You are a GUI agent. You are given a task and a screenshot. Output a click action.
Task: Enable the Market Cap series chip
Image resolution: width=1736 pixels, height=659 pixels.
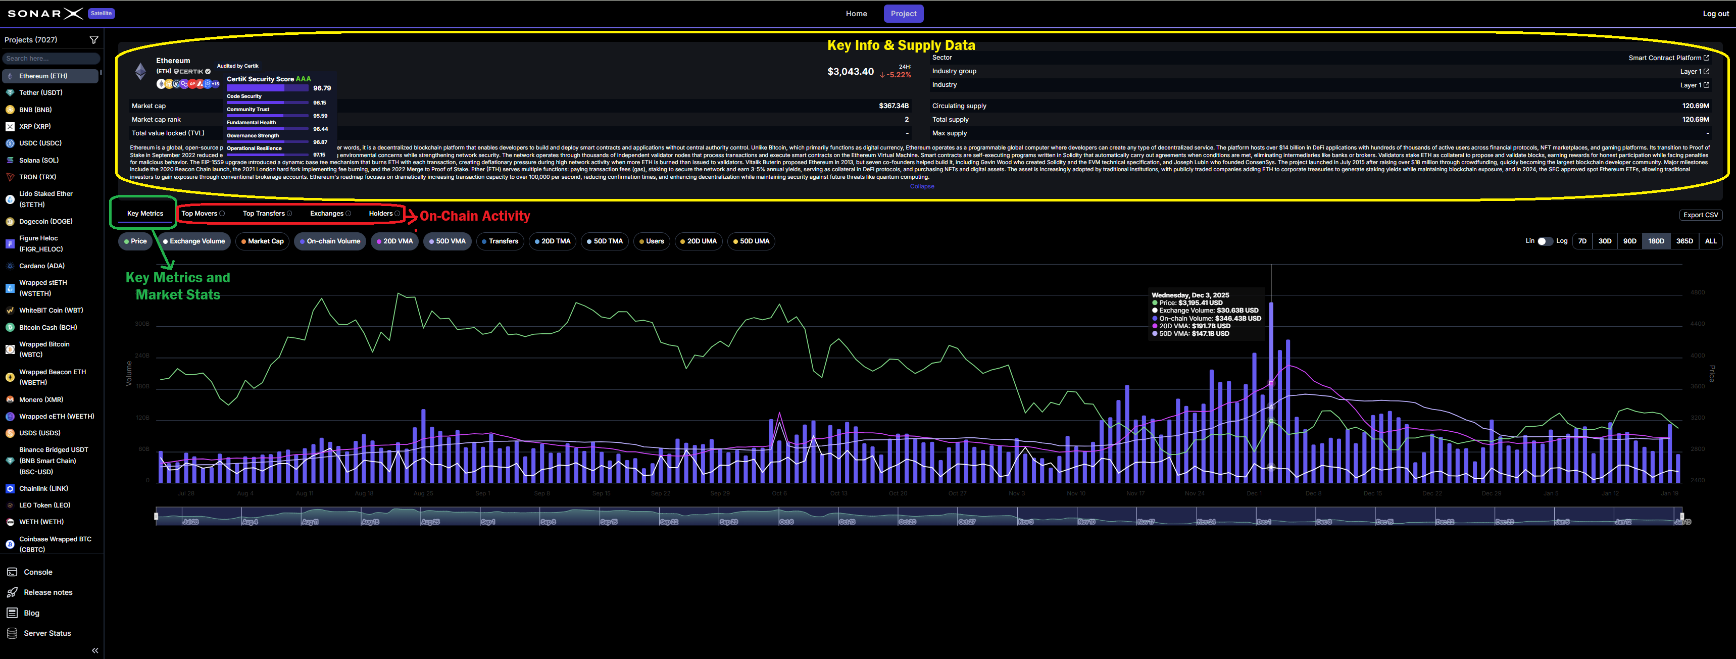click(x=262, y=241)
